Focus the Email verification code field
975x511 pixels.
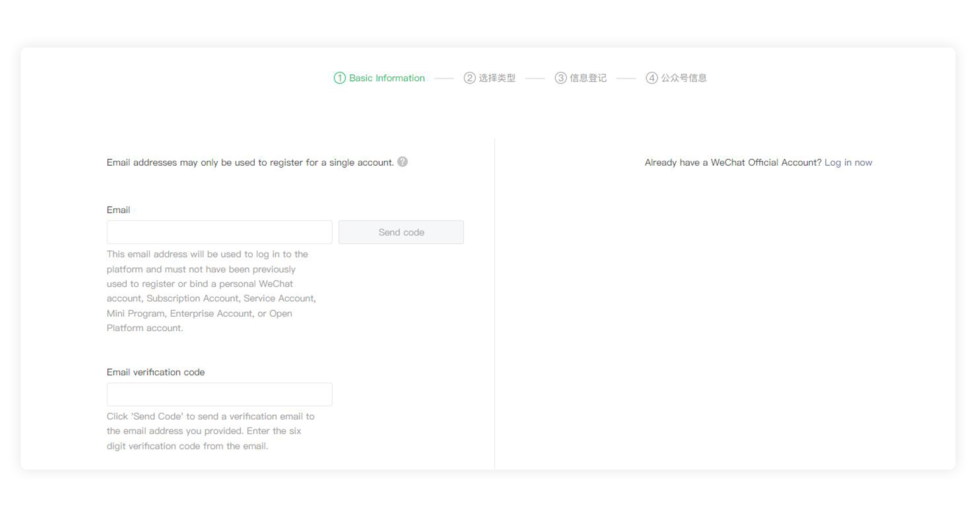point(219,394)
